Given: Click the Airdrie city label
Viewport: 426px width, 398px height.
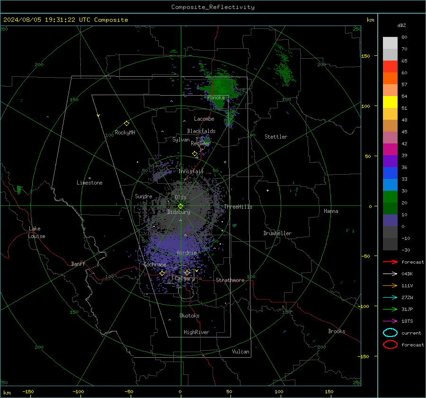Looking at the screenshot, I should [x=186, y=253].
